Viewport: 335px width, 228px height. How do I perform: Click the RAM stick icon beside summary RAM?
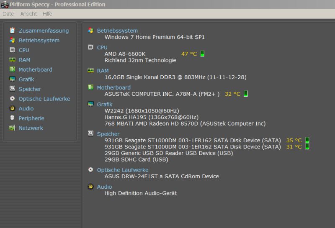point(90,70)
